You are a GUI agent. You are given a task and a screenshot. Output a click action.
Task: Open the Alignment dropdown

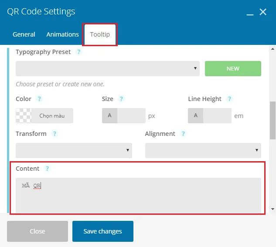click(x=203, y=150)
